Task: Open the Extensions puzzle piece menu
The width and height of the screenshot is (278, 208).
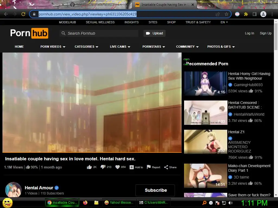Action: 246,14
